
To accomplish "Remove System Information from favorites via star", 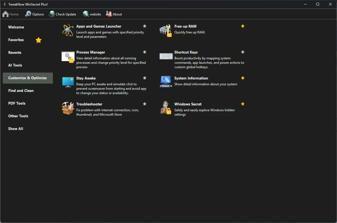I will pyautogui.click(x=243, y=78).
